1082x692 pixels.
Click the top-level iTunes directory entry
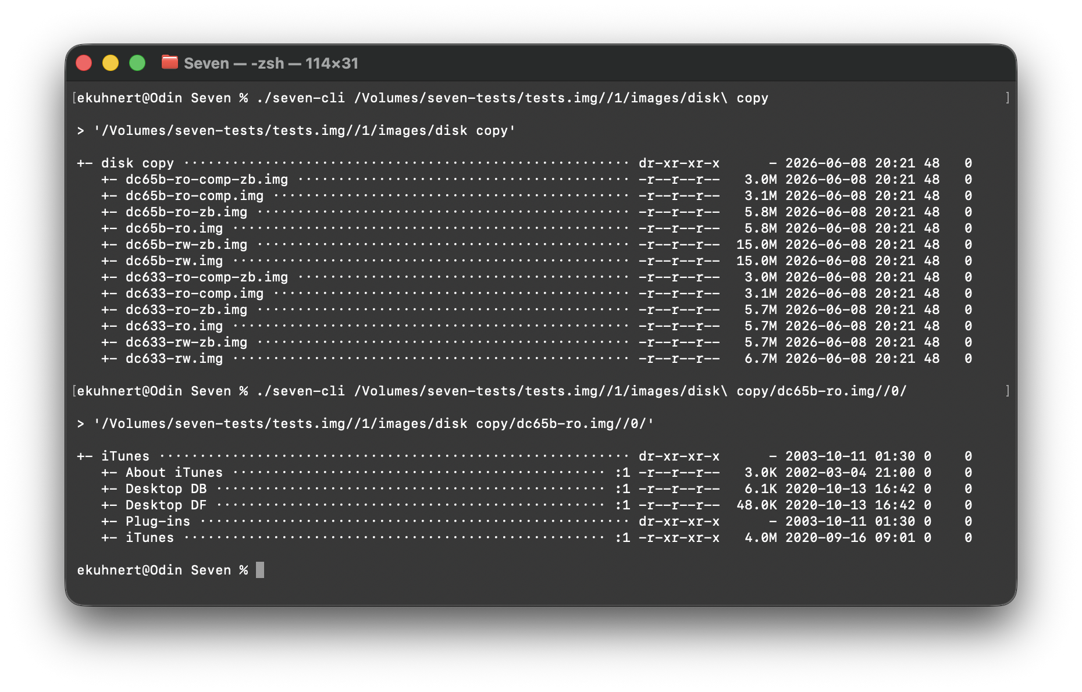pos(125,456)
